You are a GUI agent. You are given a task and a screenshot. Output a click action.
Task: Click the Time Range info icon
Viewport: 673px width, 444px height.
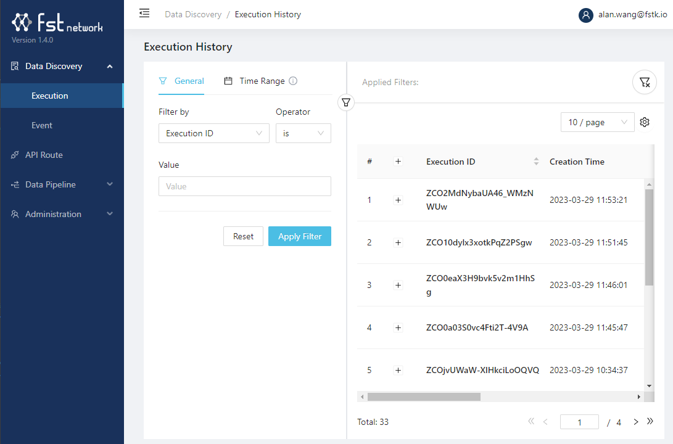[293, 81]
